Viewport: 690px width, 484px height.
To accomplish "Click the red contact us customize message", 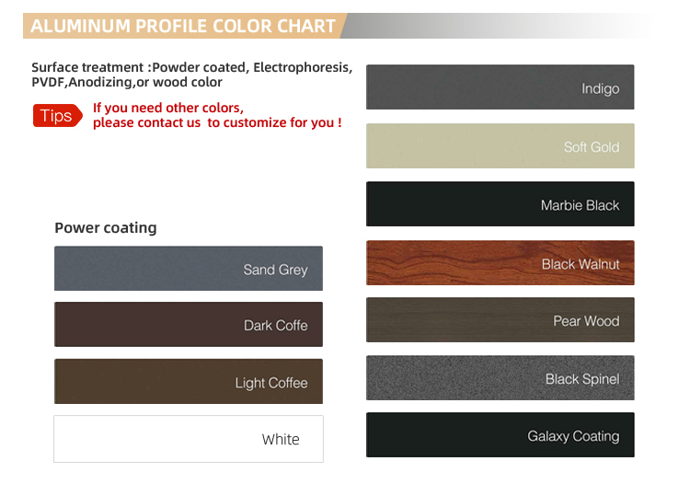I will (217, 115).
